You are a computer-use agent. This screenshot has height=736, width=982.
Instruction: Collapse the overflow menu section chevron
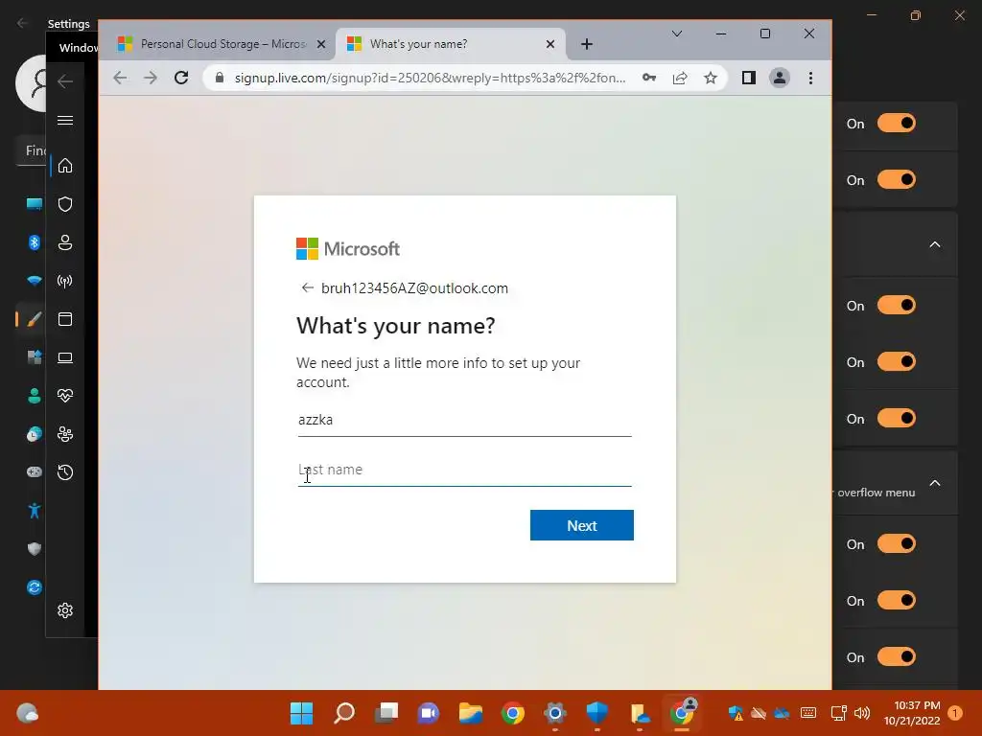coord(934,483)
